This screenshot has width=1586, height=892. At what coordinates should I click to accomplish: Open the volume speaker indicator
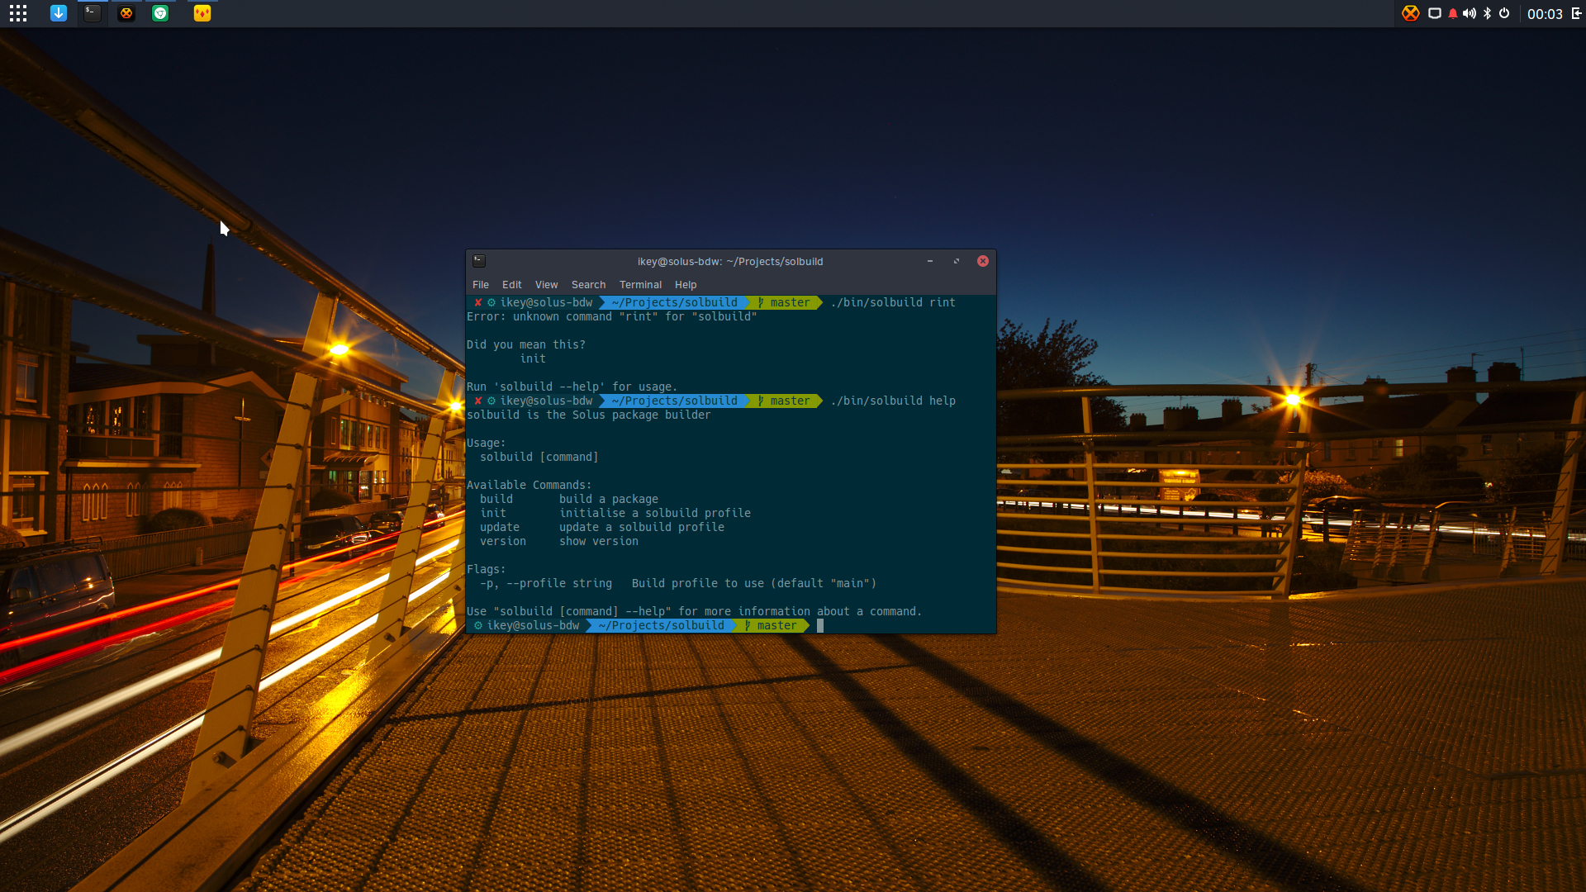pyautogui.click(x=1470, y=13)
